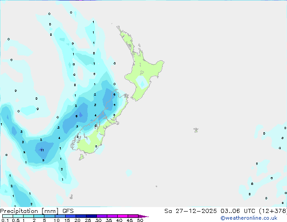
Task: Click the 'GFS' model label
Action: coord(68,211)
